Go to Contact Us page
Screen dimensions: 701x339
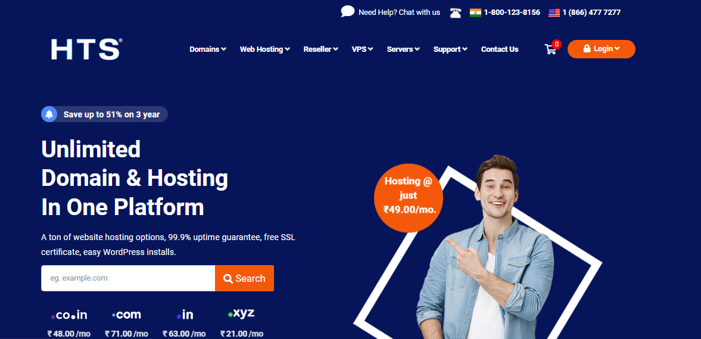click(x=499, y=49)
